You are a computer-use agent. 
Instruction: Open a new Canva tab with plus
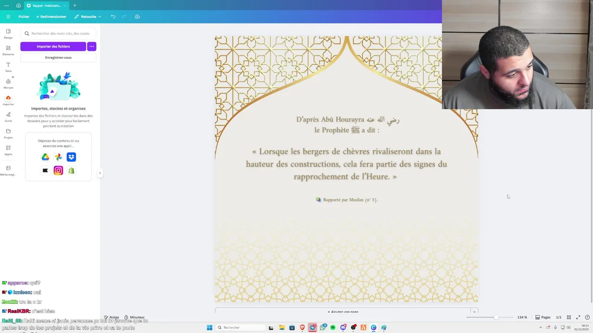coord(75,6)
